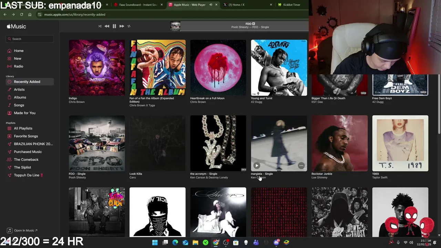
Task: Mute the Apple Music tab audio
Action: (x=211, y=5)
